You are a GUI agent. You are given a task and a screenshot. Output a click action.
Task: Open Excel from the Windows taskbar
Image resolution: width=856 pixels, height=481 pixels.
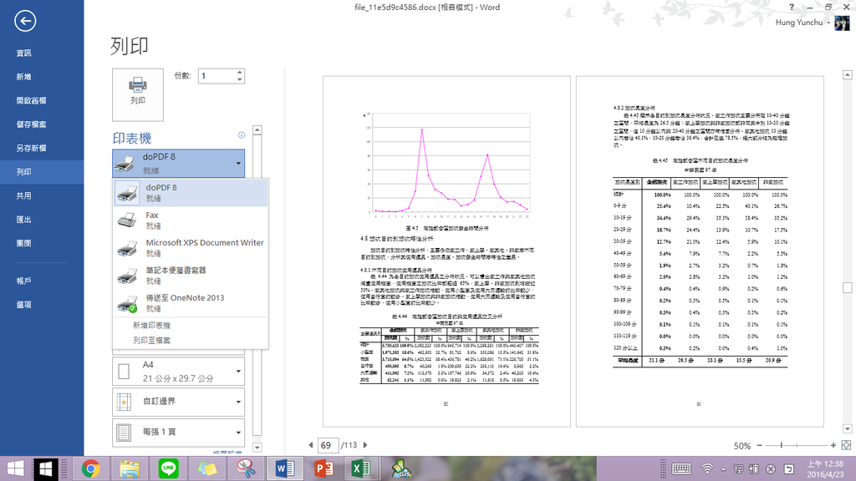(x=361, y=468)
